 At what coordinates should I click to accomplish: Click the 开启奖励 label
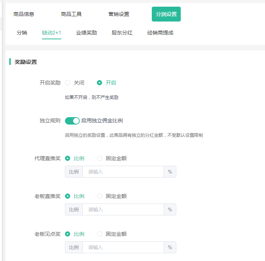pos(50,83)
